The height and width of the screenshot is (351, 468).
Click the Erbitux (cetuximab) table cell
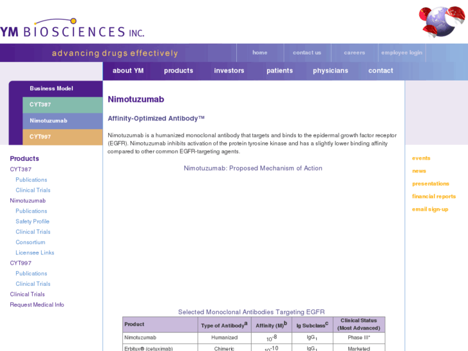(160, 348)
